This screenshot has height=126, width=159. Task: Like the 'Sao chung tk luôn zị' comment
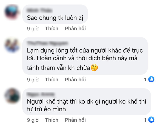coord(52,28)
